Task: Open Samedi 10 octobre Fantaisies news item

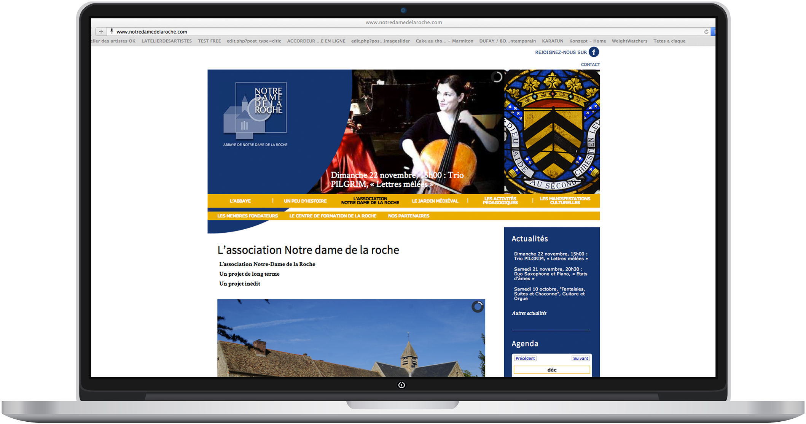Action: (550, 294)
